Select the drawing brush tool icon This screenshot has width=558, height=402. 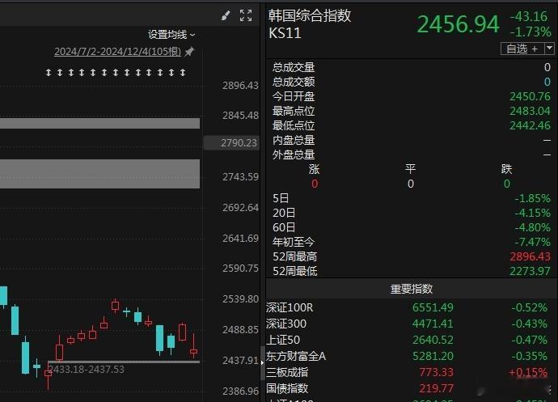[x=226, y=15]
